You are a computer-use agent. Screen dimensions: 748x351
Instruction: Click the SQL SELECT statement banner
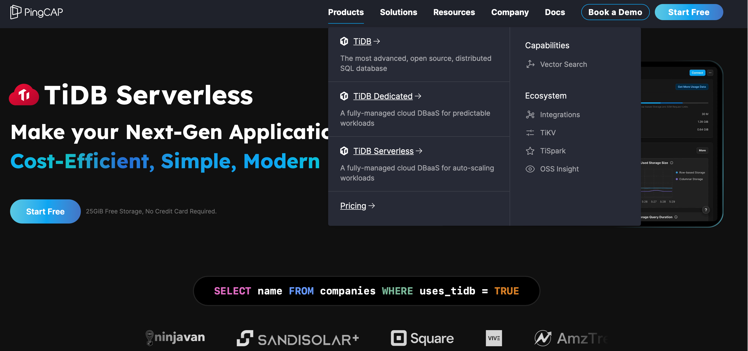point(366,291)
